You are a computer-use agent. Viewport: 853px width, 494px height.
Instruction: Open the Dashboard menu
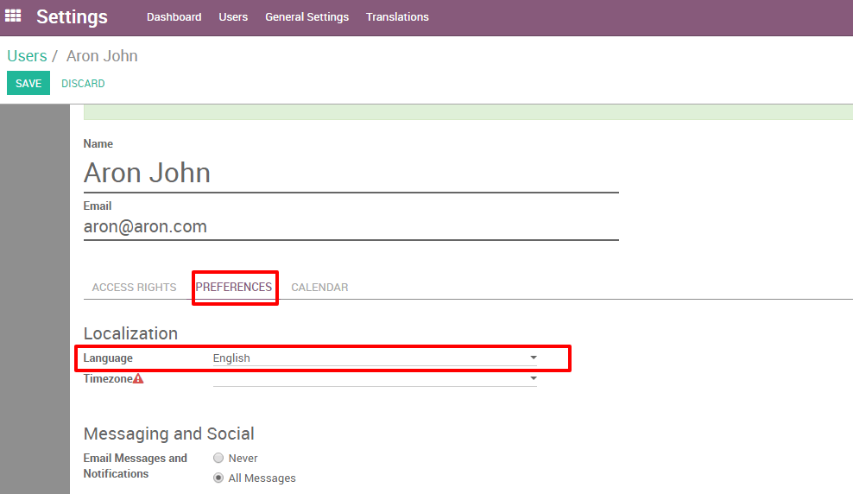click(174, 17)
